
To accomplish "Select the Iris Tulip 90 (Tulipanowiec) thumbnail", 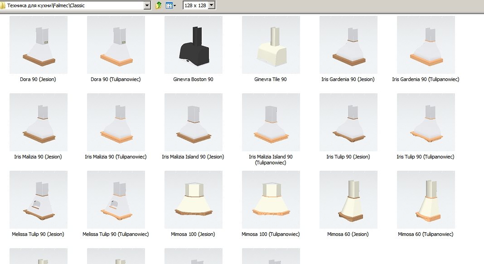I will click(x=426, y=122).
